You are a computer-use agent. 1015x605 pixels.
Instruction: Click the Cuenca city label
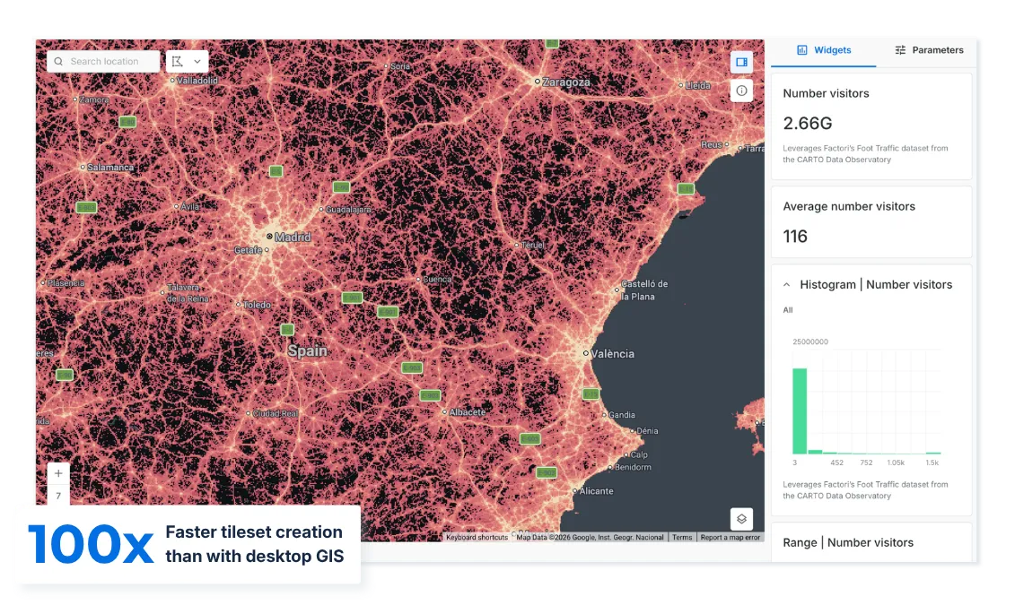pos(437,280)
